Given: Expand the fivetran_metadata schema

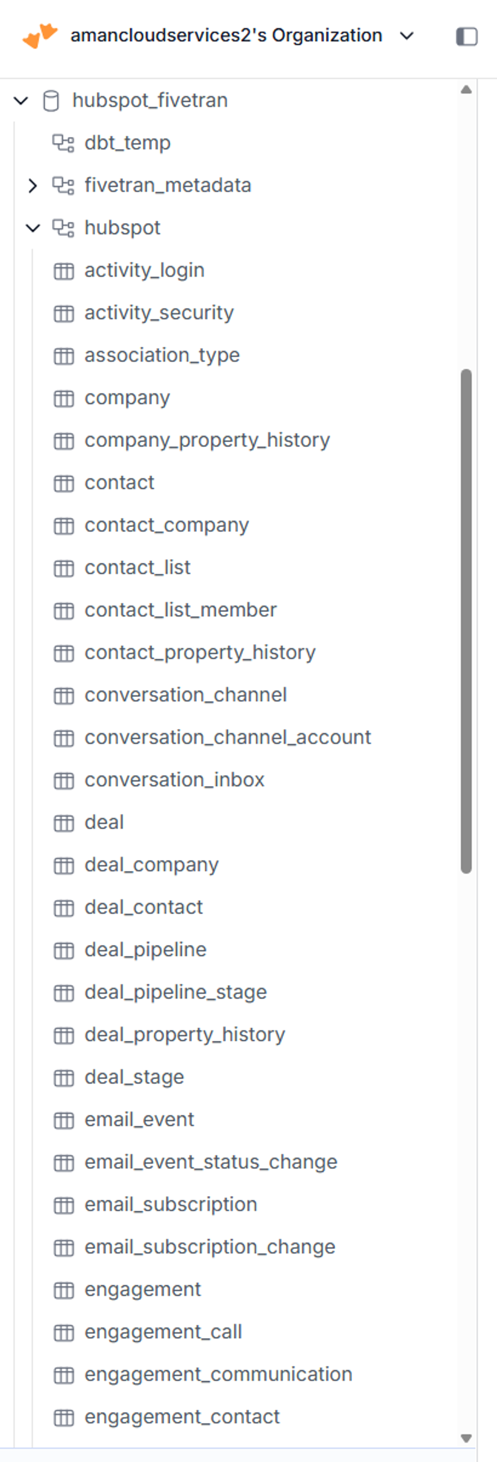Looking at the screenshot, I should (x=32, y=186).
